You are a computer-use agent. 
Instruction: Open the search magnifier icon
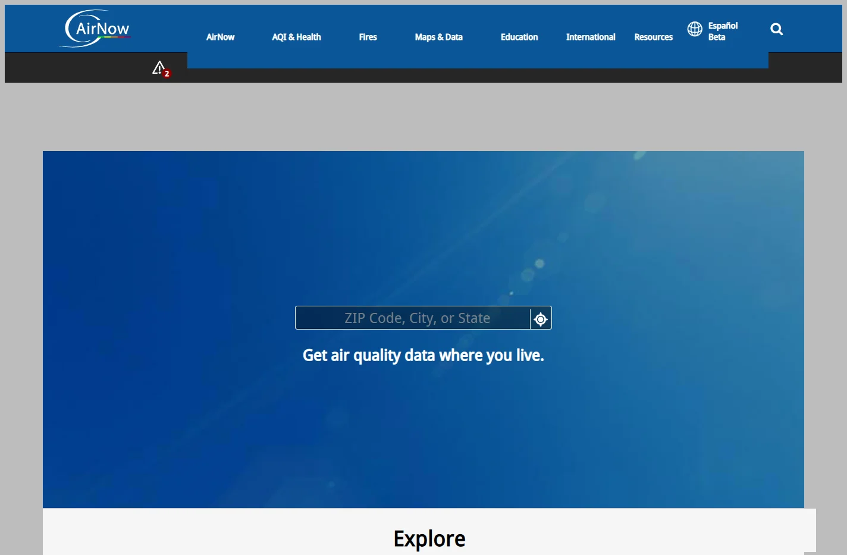tap(776, 29)
